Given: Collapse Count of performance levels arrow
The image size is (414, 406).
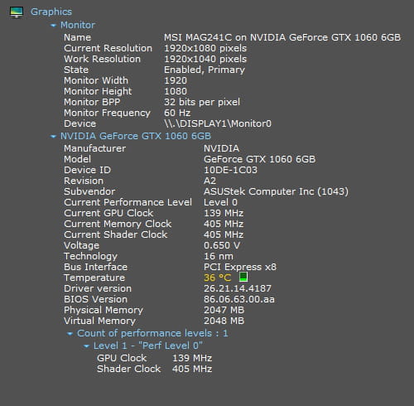Looking at the screenshot, I should 70,334.
